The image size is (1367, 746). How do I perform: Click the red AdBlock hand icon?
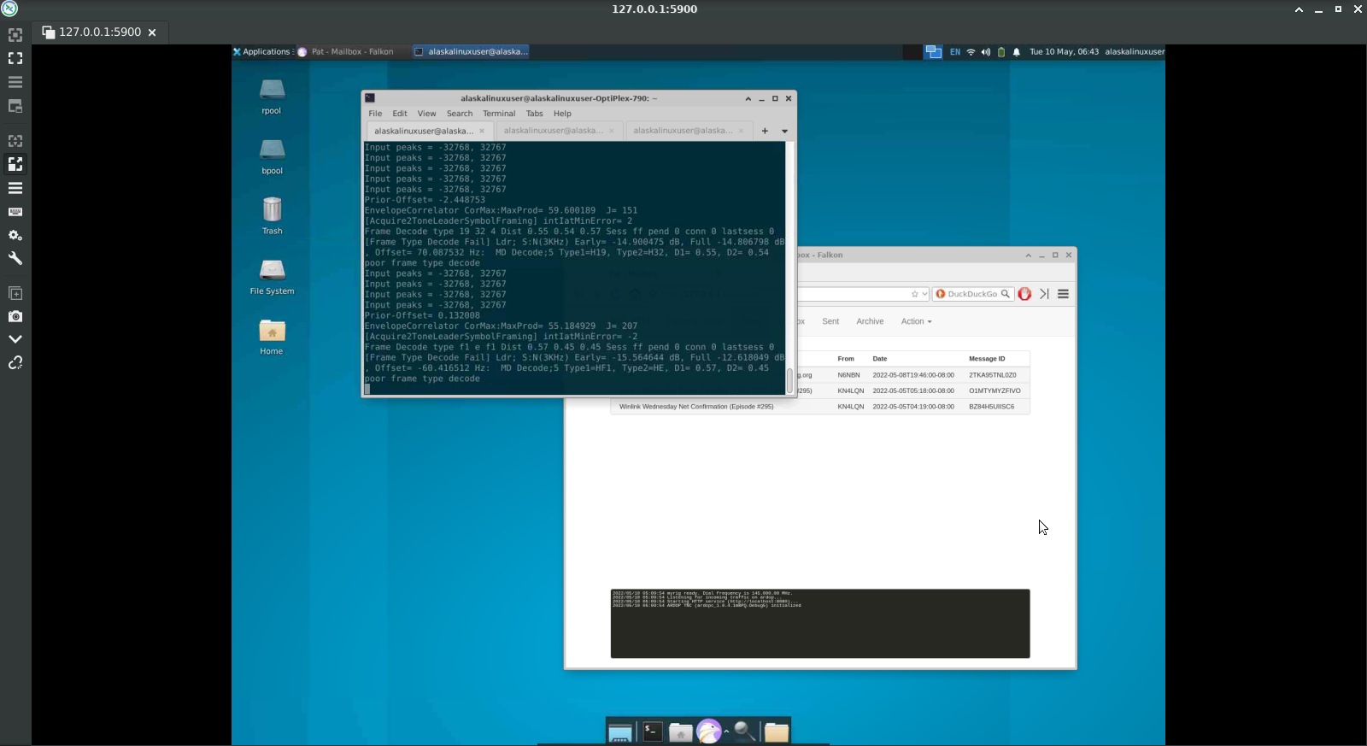[1024, 294]
